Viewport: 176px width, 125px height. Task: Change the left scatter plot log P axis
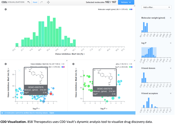pyautogui.click(x=36, y=109)
